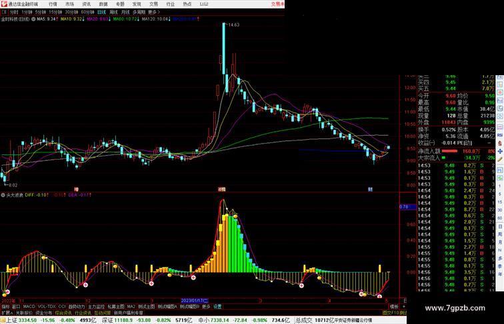Expand 更多 period options
This screenshot has width=504, height=324.
pyautogui.click(x=153, y=12)
